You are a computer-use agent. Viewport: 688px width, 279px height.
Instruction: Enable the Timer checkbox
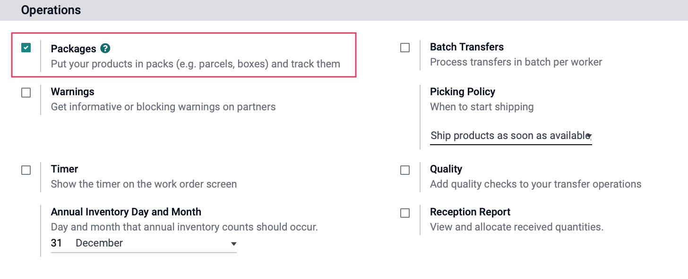(26, 170)
